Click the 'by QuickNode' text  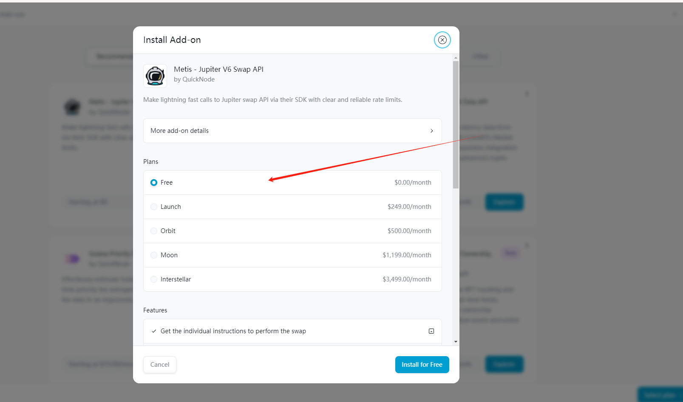(194, 79)
